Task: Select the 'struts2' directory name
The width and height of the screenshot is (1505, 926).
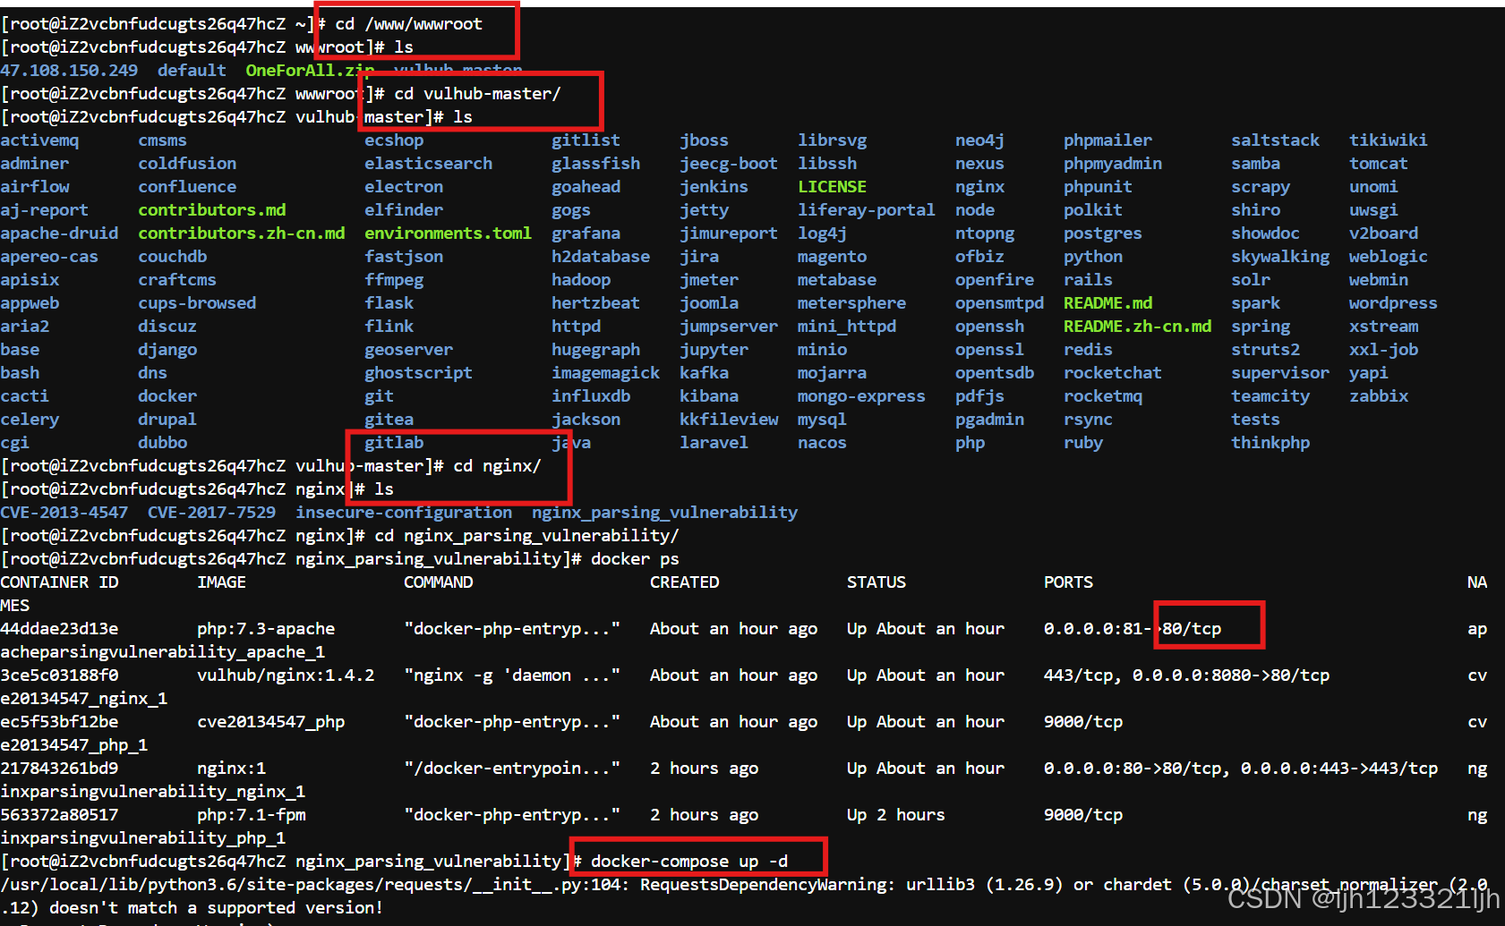Action: 1265,350
